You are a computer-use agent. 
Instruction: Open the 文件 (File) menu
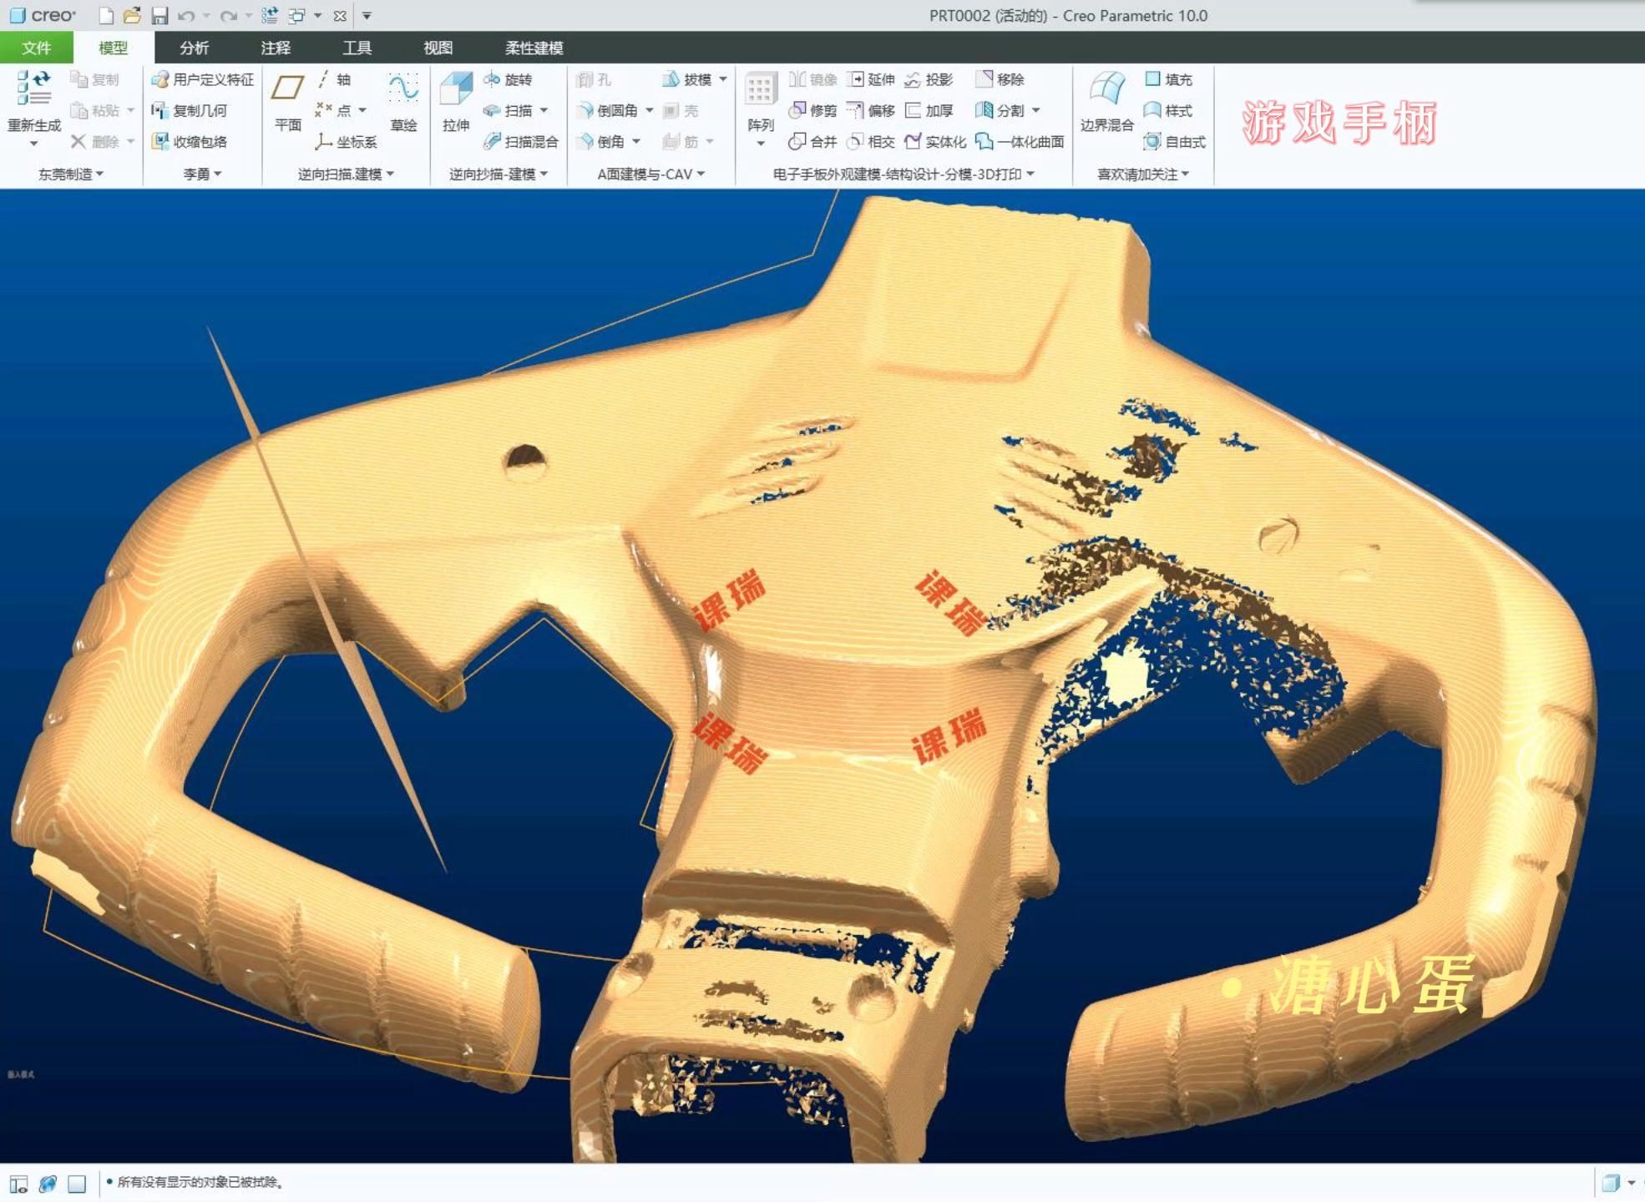tap(36, 48)
